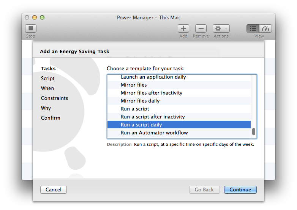Select 'Launch an application daily' template

179,77
